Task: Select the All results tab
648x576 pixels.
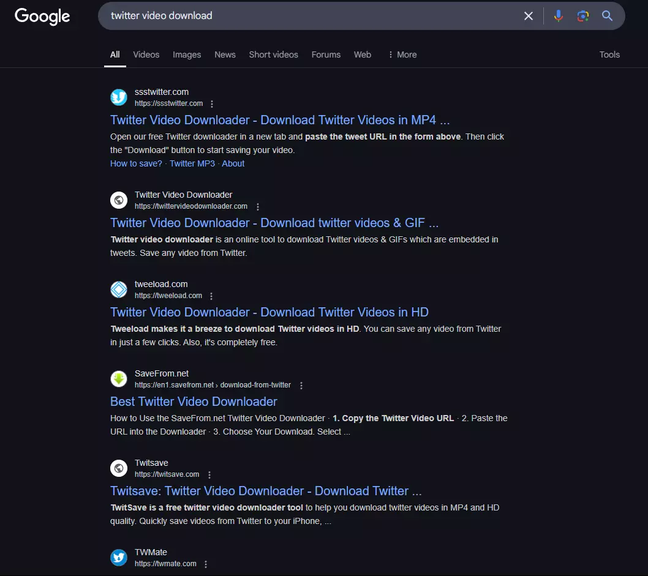Action: (x=115, y=54)
